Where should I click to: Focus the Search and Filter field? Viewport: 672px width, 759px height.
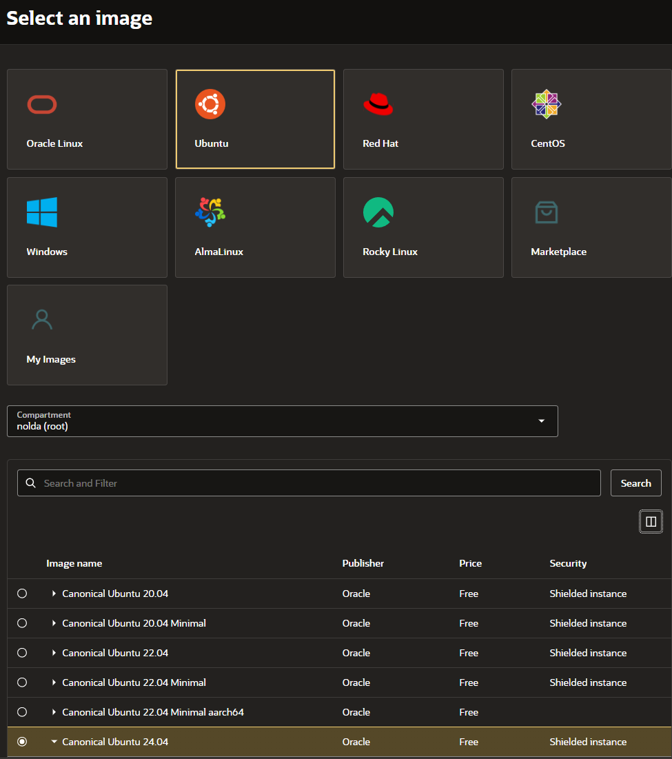pos(309,483)
